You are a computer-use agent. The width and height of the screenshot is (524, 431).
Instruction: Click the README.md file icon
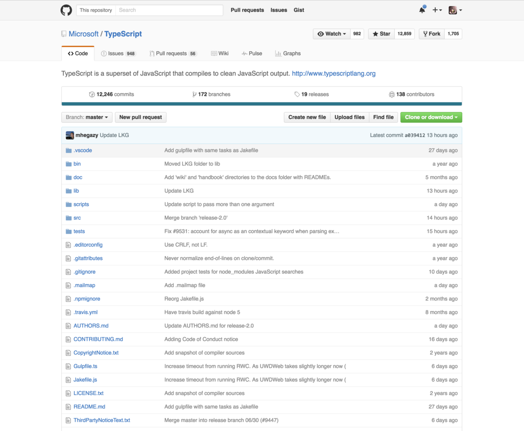[x=68, y=407]
